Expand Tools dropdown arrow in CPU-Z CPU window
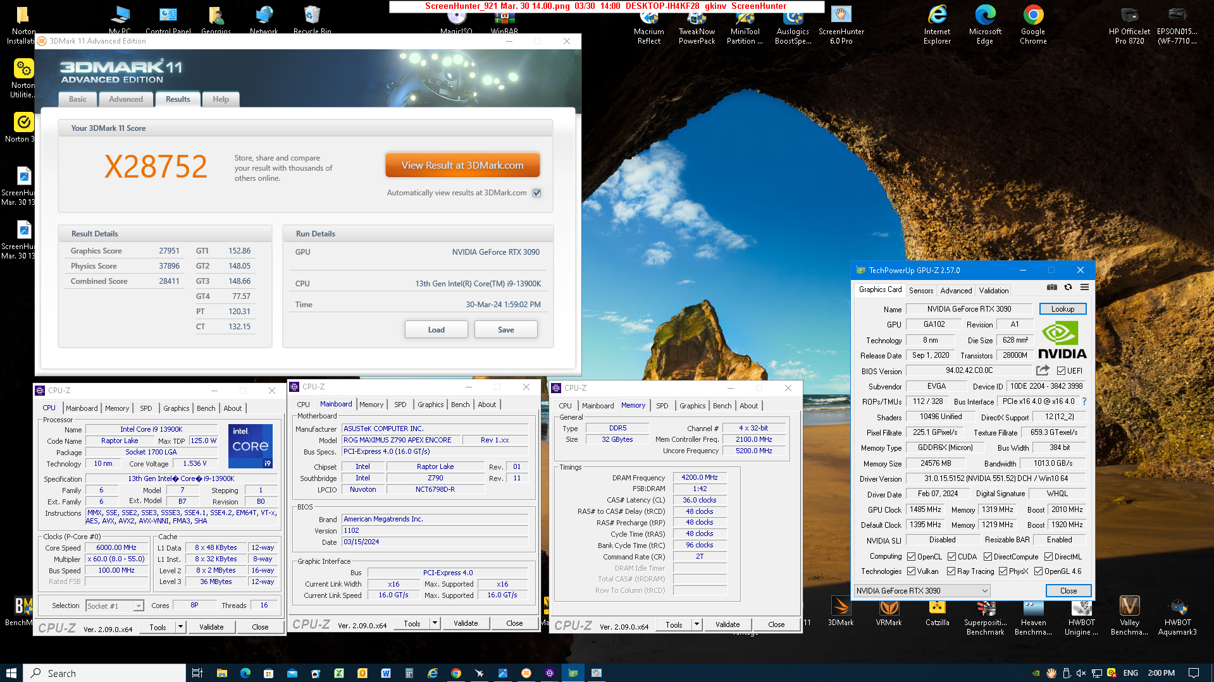1214x682 pixels. pyautogui.click(x=180, y=627)
